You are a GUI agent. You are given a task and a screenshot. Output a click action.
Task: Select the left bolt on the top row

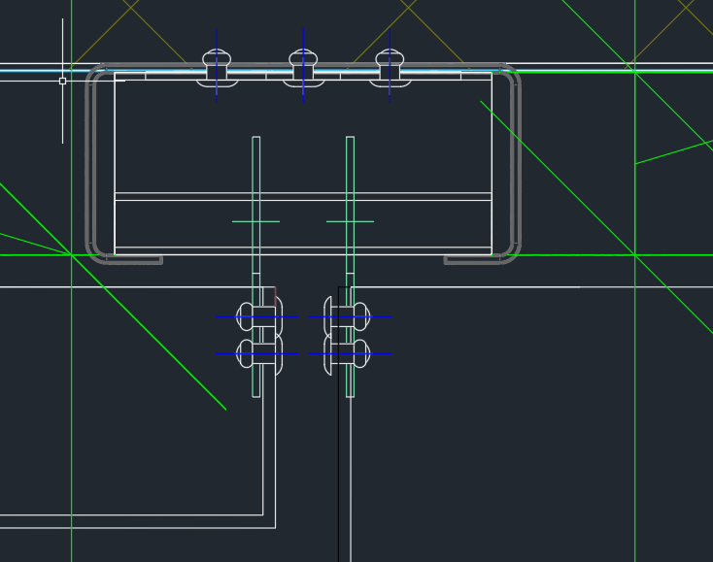(216, 68)
